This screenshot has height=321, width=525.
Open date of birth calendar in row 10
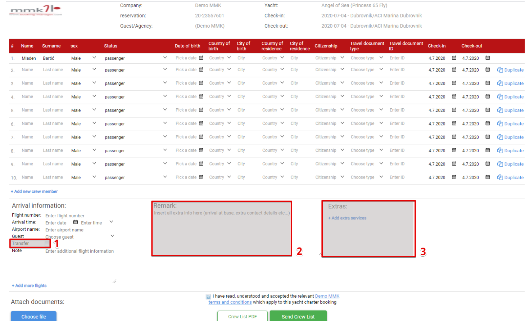201,177
